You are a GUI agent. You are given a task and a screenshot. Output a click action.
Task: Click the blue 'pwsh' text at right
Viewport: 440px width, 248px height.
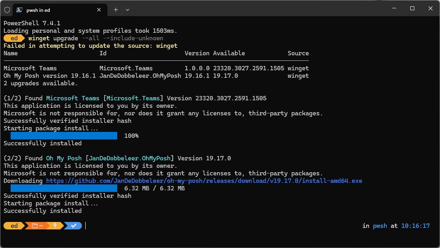380,226
